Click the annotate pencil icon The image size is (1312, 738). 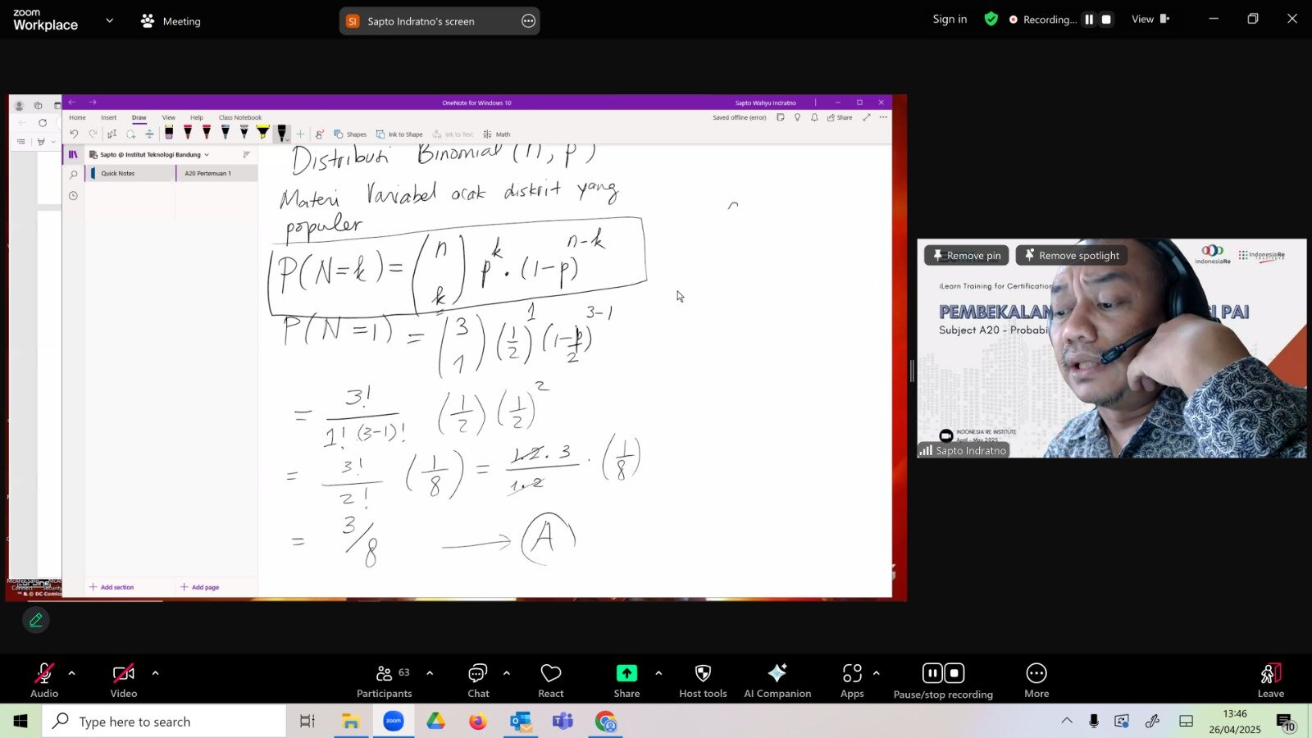[x=36, y=620]
